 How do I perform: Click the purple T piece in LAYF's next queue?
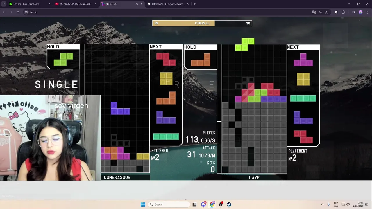click(303, 60)
